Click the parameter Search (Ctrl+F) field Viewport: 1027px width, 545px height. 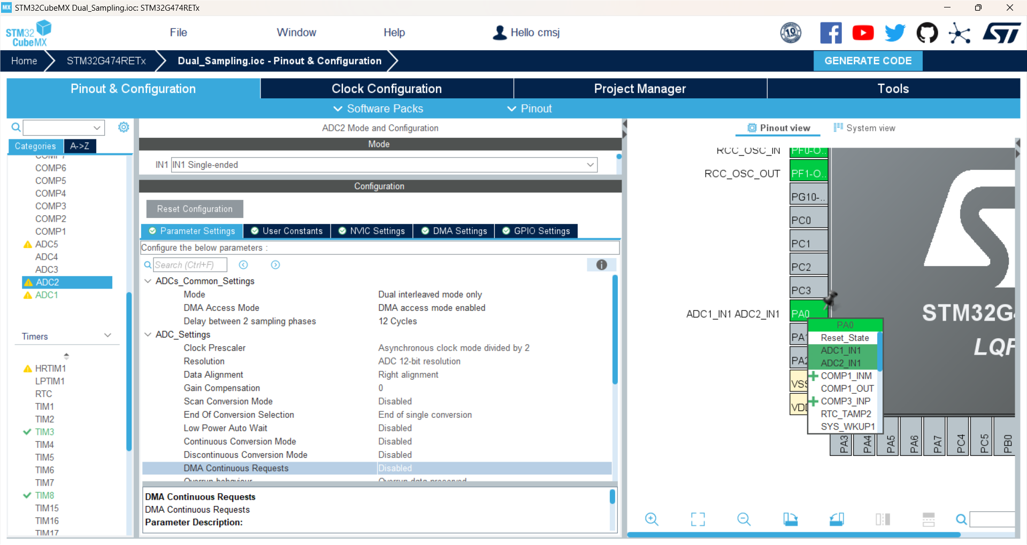[190, 265]
